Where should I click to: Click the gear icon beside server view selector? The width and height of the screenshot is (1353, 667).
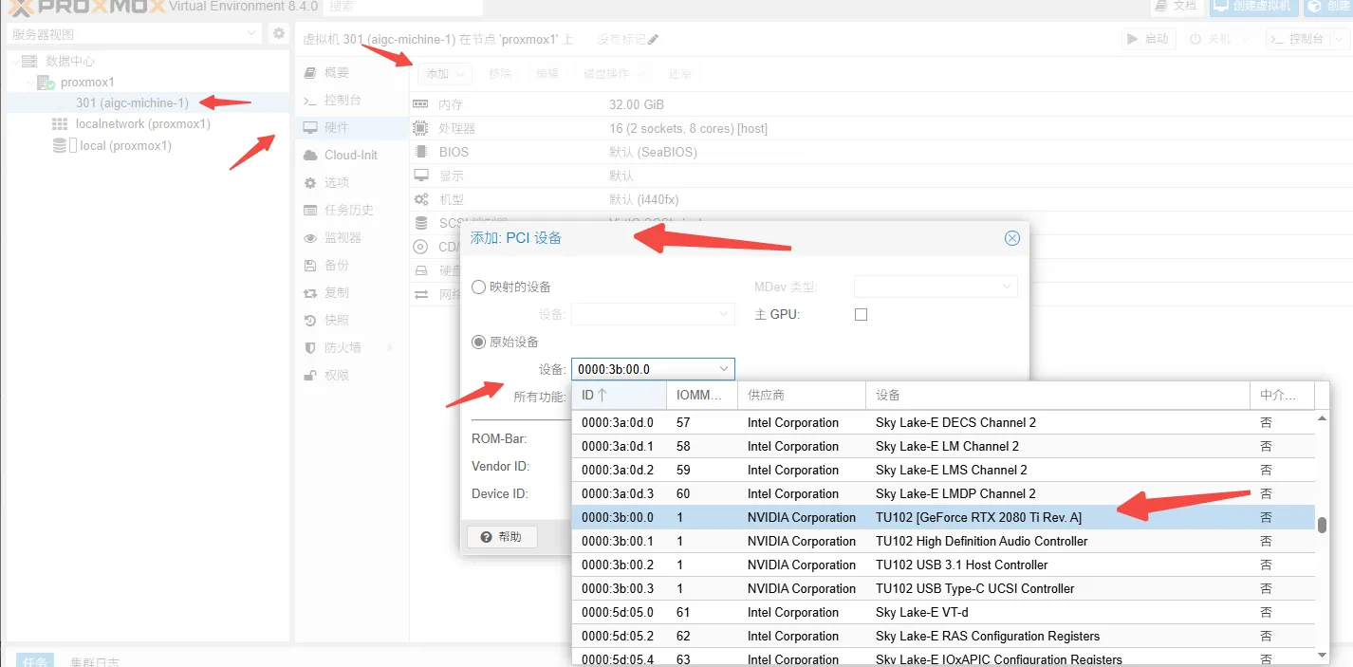point(278,33)
